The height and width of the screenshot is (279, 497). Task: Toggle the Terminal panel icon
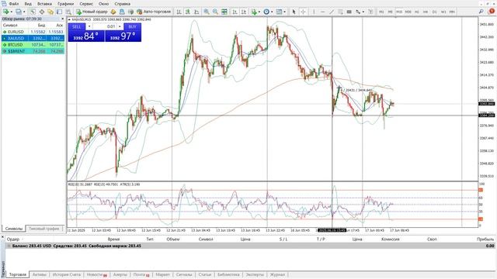(59, 12)
